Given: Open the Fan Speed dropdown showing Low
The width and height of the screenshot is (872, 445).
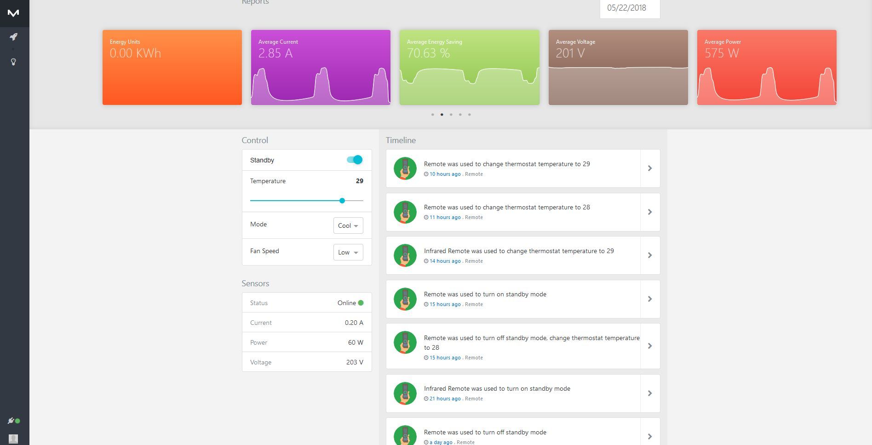Looking at the screenshot, I should click(x=348, y=252).
